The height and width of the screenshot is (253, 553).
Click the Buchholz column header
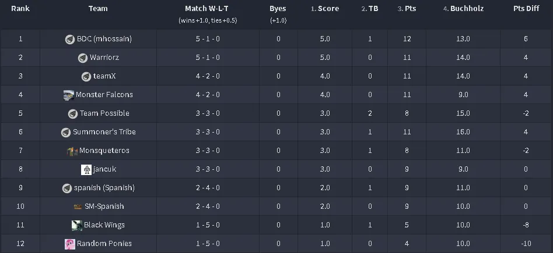click(x=467, y=9)
